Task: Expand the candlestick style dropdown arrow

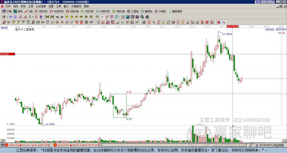Action: pos(33,17)
